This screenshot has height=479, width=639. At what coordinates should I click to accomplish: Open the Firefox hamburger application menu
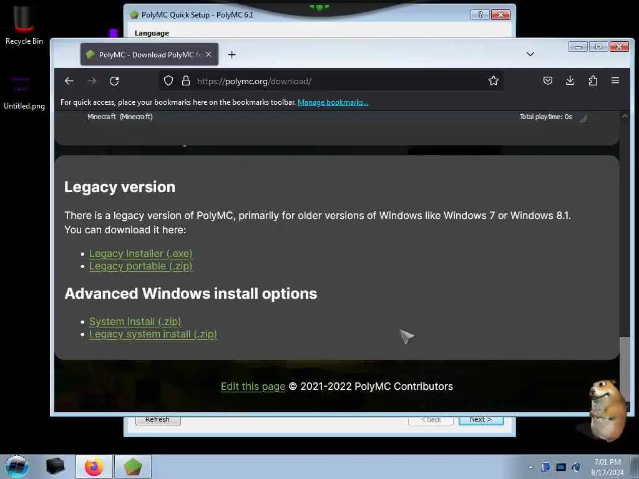615,80
